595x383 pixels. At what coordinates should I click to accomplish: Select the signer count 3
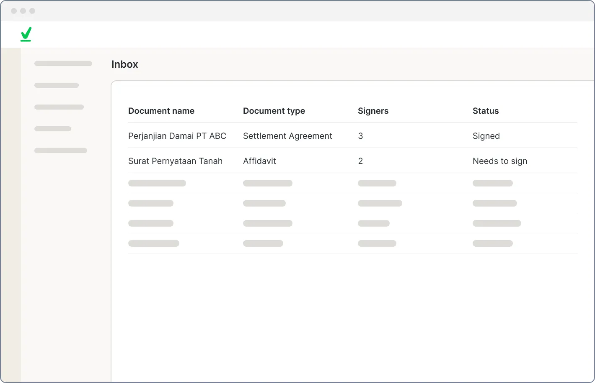point(360,136)
